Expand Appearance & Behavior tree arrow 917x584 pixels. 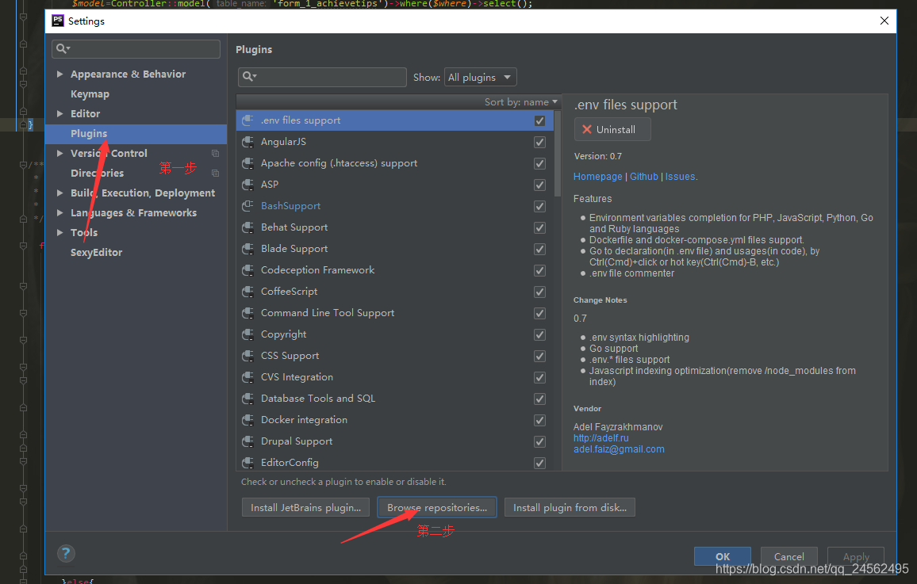[x=59, y=74]
